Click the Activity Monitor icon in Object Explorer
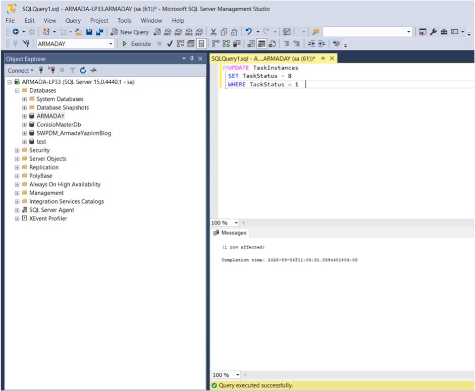 pyautogui.click(x=93, y=70)
